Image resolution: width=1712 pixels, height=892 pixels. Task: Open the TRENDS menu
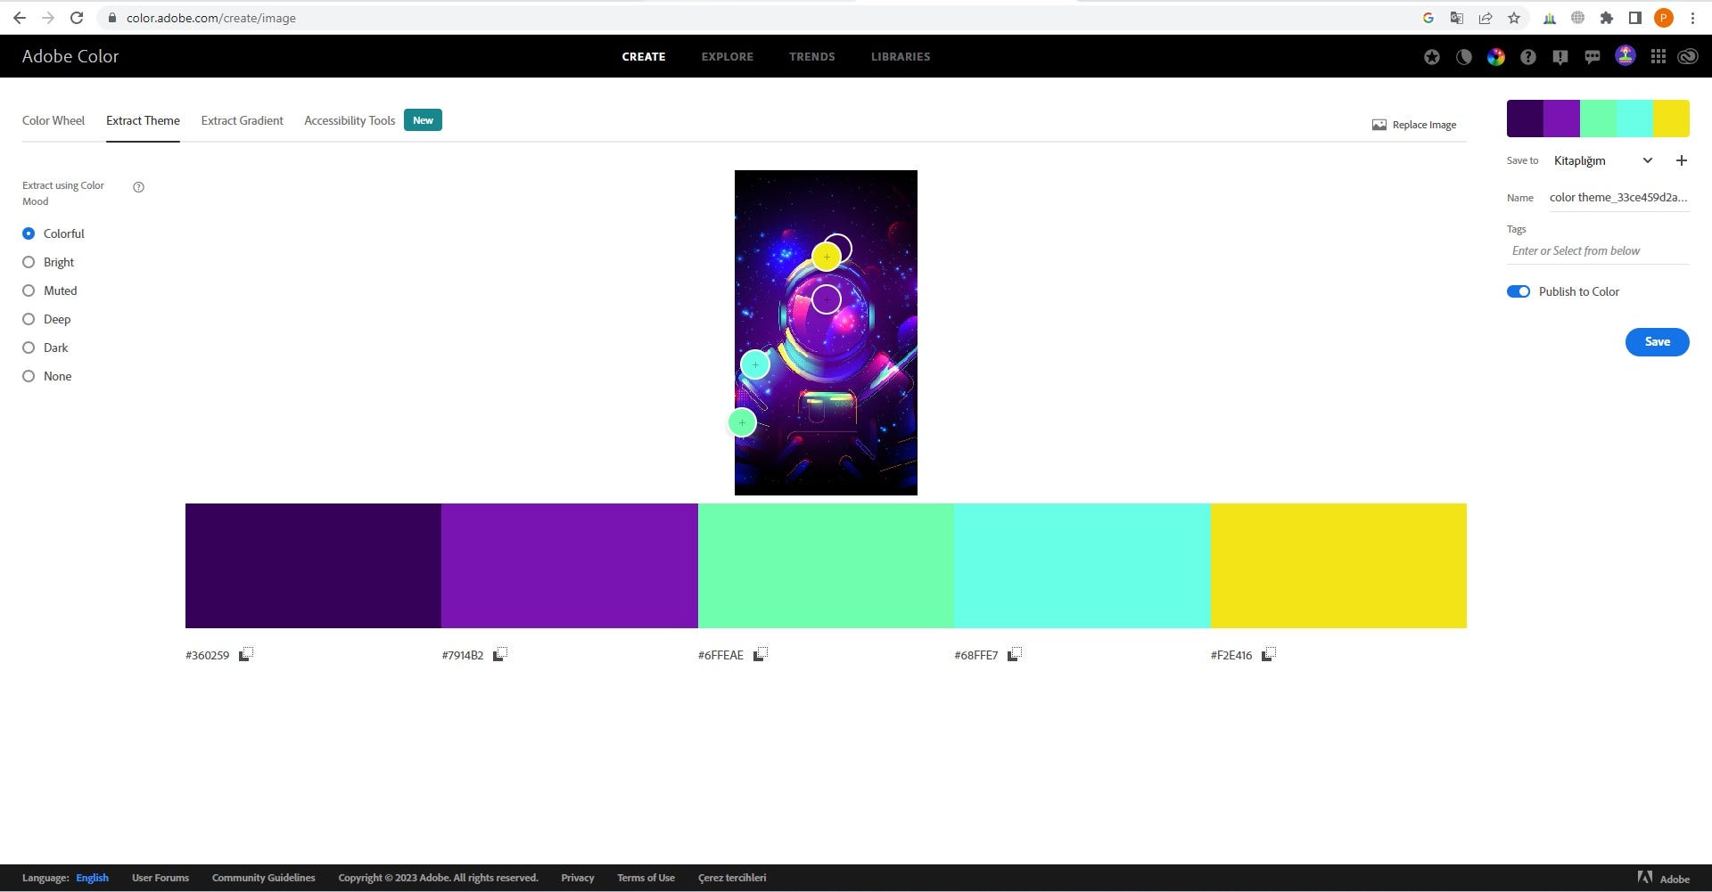pyautogui.click(x=812, y=56)
